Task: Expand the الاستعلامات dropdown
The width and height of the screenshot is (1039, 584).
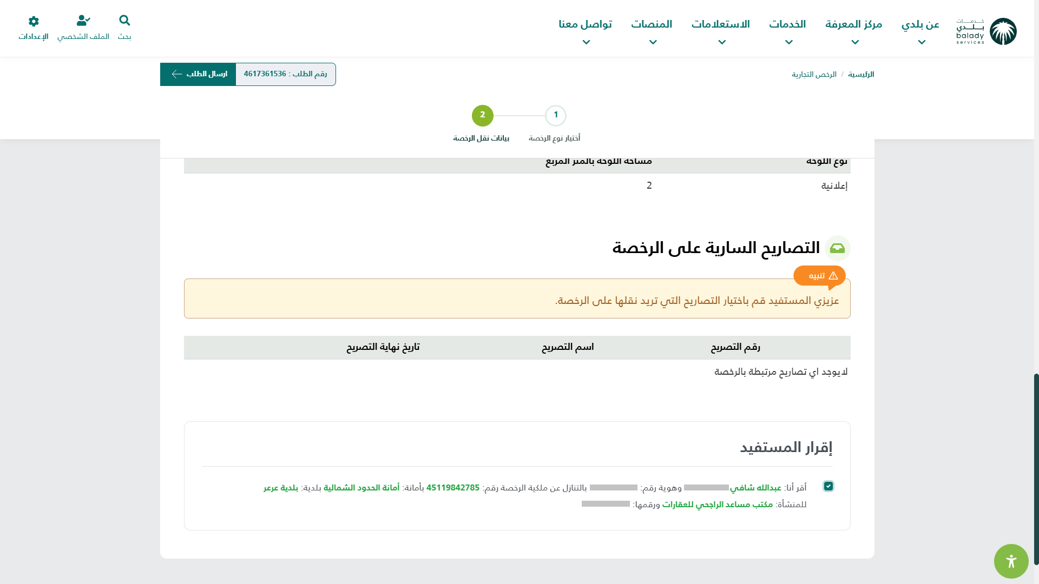Action: point(720,25)
